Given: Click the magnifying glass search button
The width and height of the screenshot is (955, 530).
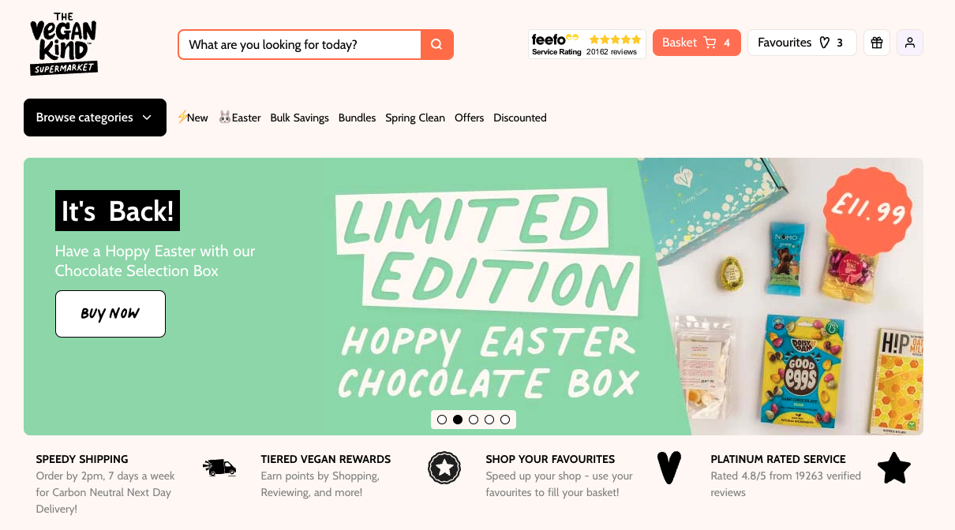Looking at the screenshot, I should pyautogui.click(x=437, y=45).
